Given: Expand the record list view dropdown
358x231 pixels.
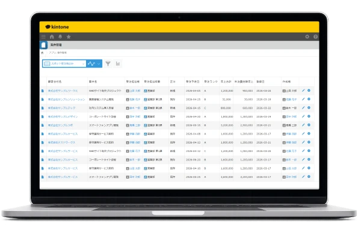Looking at the screenshot, I should pos(64,64).
